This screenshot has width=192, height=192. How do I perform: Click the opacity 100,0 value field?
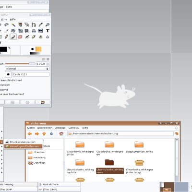tap(41, 64)
